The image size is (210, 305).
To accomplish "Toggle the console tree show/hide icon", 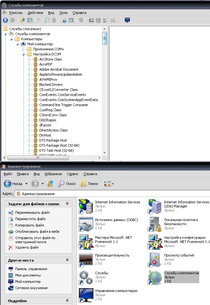I will (30, 20).
